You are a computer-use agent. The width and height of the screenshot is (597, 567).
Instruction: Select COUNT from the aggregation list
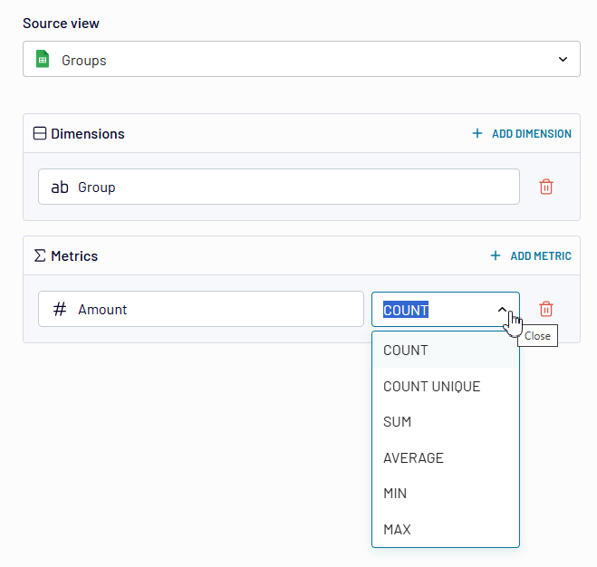pos(406,351)
